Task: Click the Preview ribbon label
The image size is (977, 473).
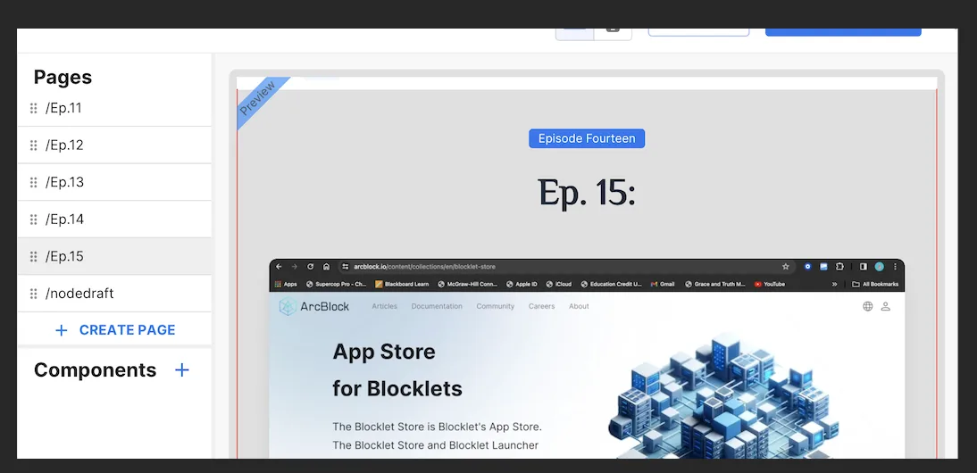Action: 257,98
